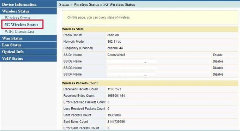Click the SSID1 Name value CheezWhiz5
Screen dimensions: 240x131
tap(116, 55)
